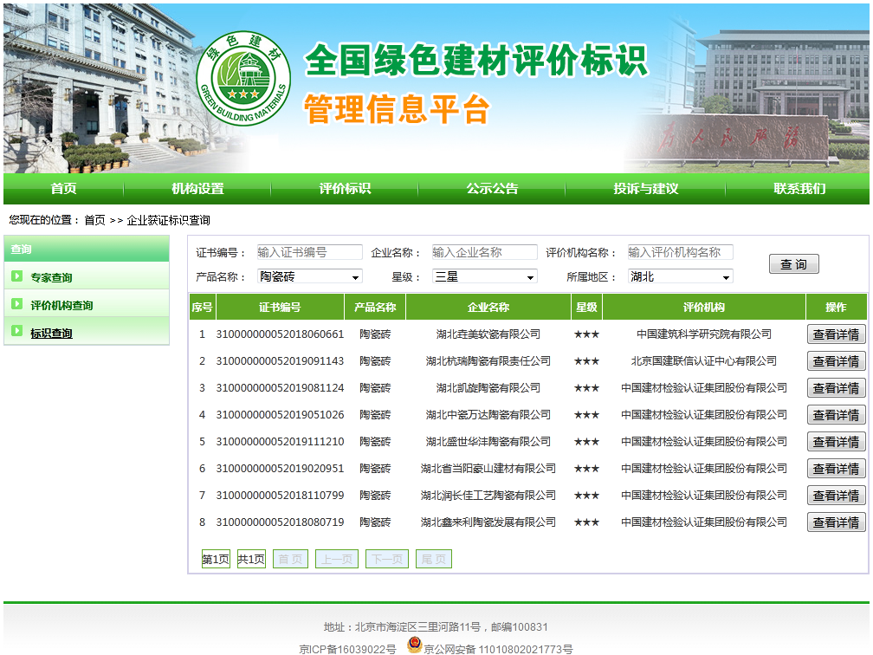Click arrow icon beside 评价机构查询
This screenshot has height=655, width=873.
pos(17,304)
